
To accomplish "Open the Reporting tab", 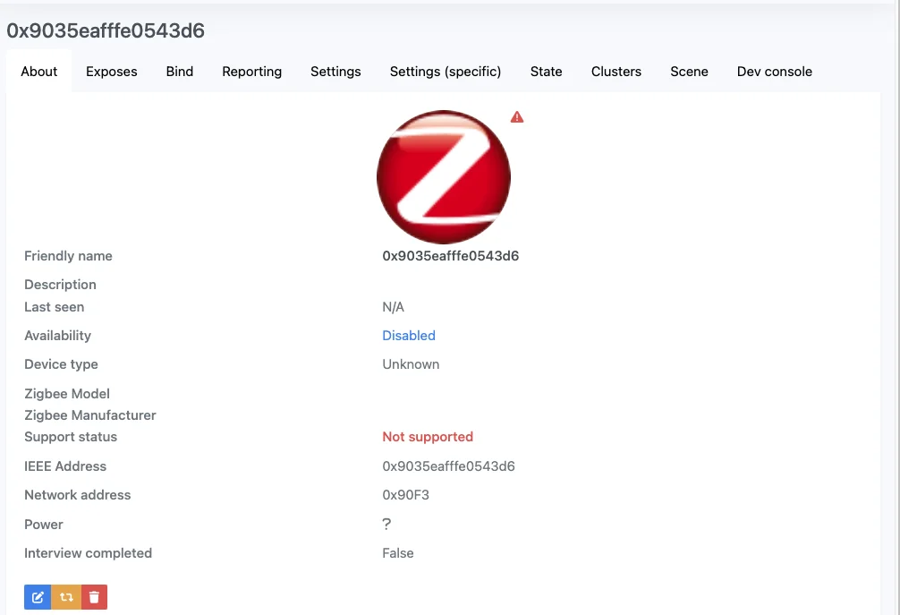I will coord(252,72).
